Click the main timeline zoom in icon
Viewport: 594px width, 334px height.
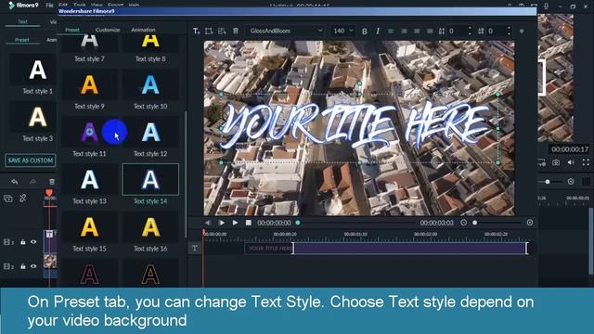(571, 182)
